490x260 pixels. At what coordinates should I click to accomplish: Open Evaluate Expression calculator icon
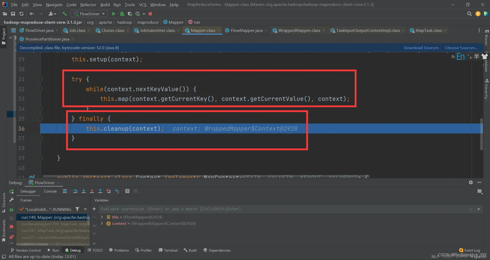127,191
